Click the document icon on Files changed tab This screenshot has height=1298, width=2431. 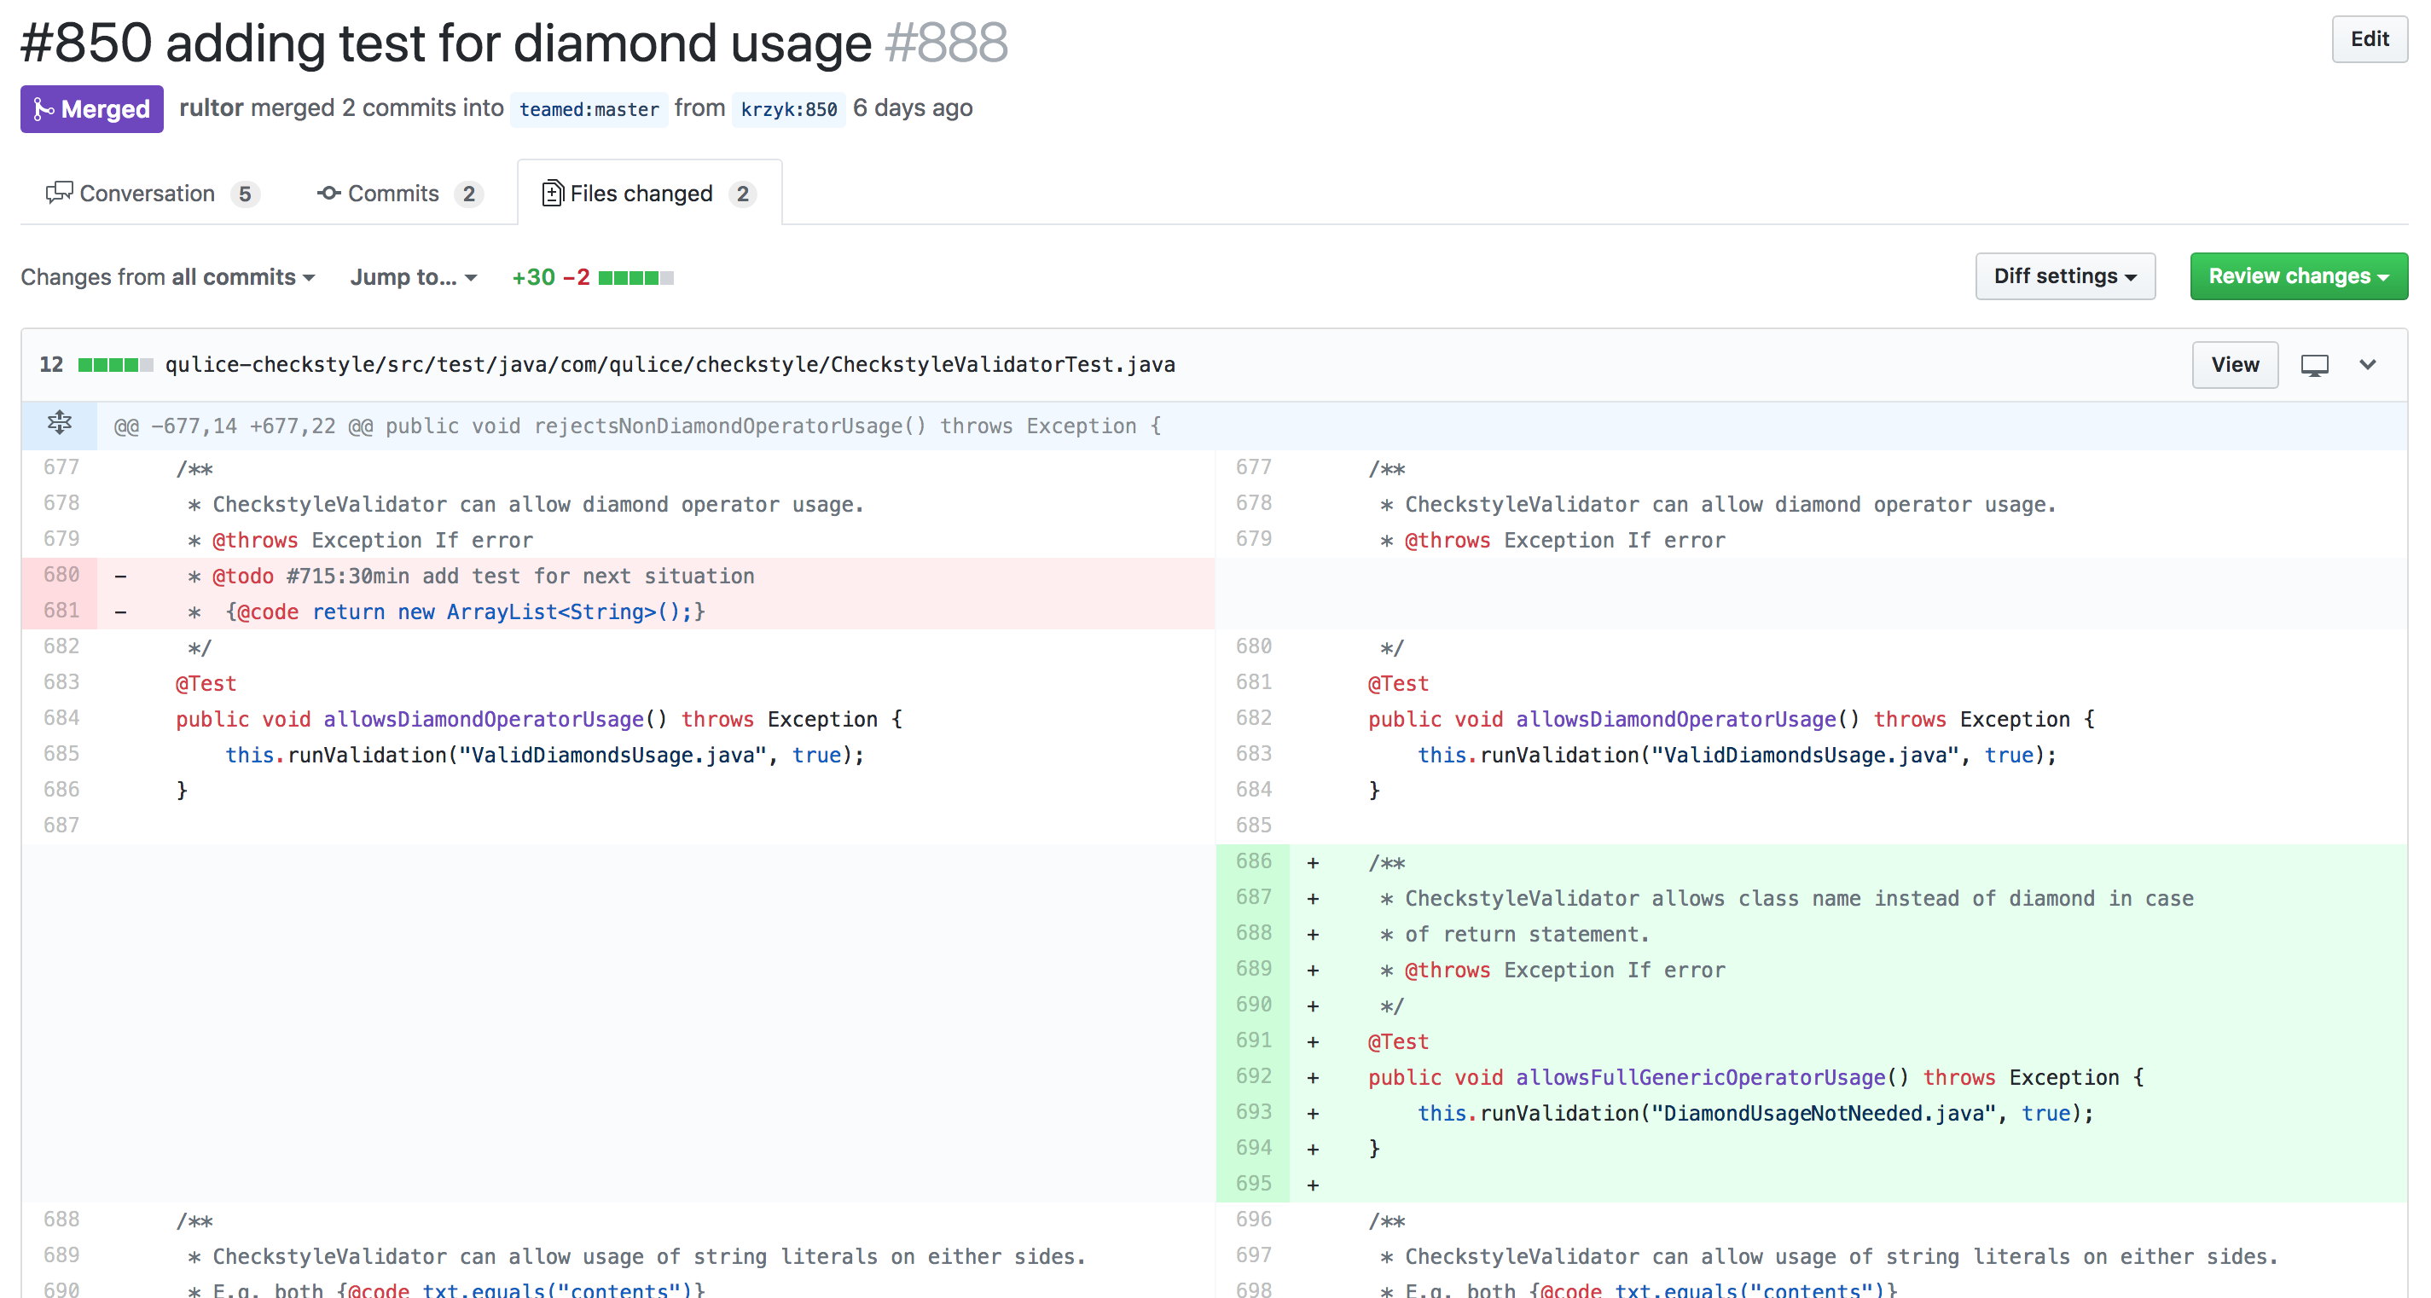pos(552,193)
